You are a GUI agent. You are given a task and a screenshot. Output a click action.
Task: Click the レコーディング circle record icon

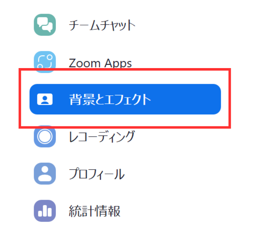tap(45, 136)
